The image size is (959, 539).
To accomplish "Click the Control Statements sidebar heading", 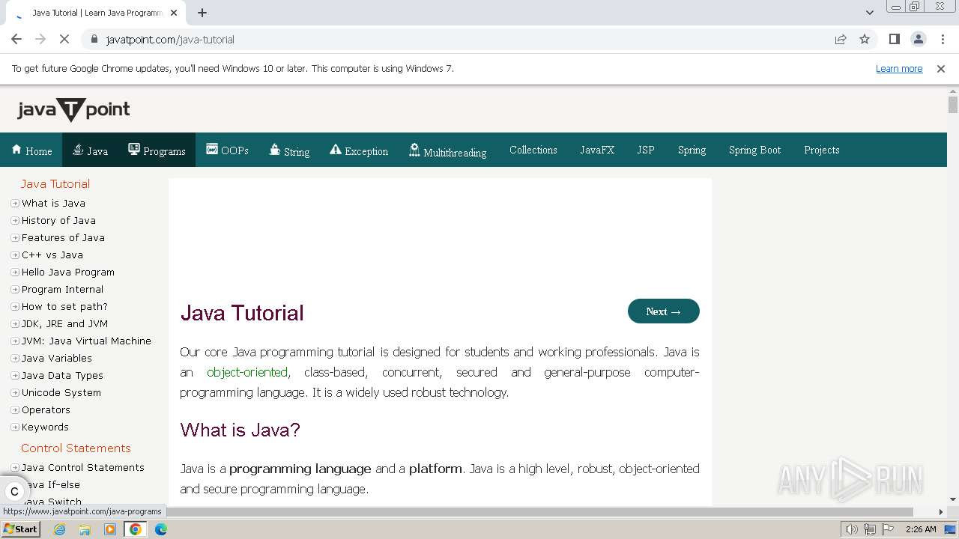I will click(x=76, y=448).
